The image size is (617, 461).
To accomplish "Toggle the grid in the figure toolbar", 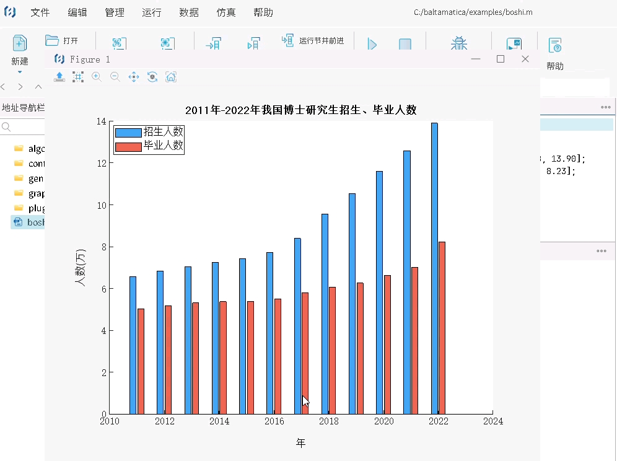I will (78, 76).
